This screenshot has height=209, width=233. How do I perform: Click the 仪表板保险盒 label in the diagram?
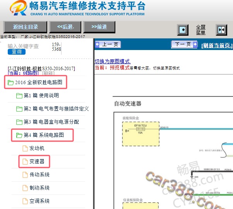click(133, 200)
